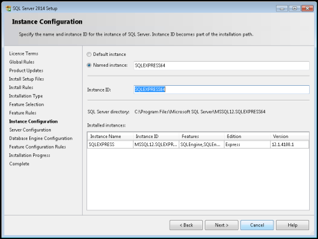
Task: Click the Features column header
Action: pyautogui.click(x=202, y=137)
